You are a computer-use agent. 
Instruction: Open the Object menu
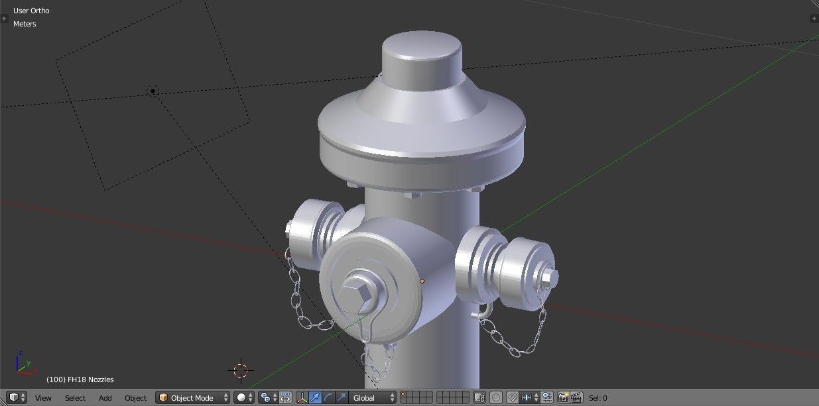(135, 398)
